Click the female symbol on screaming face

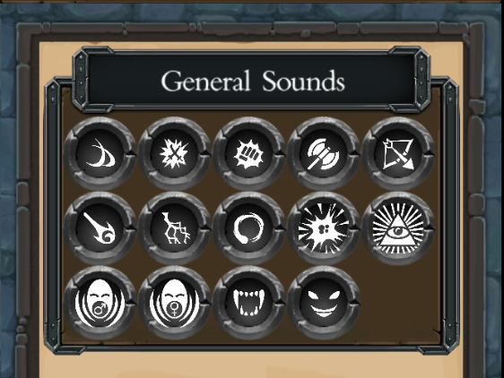pos(174,309)
